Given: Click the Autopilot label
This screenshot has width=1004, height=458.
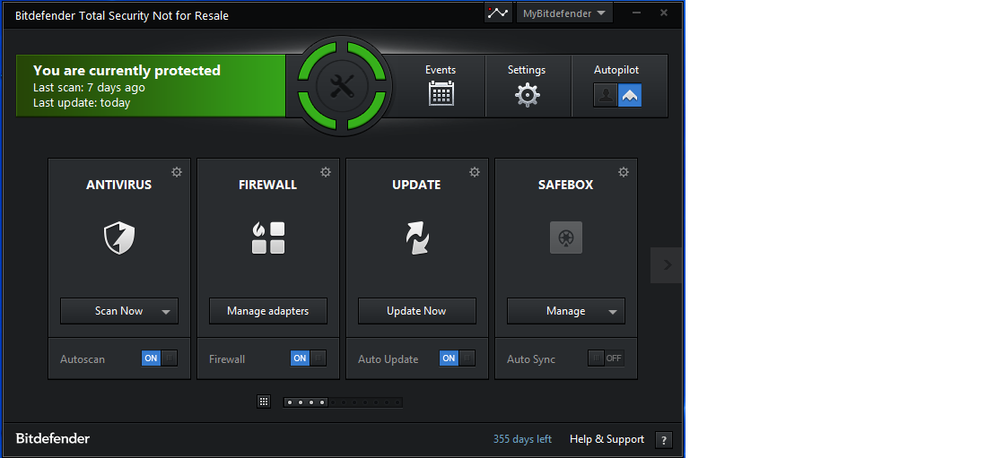Looking at the screenshot, I should (616, 70).
